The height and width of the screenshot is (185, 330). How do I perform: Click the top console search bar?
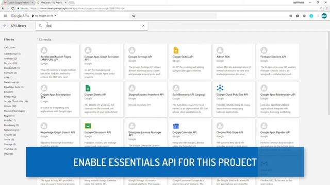pyautogui.click(x=173, y=16)
